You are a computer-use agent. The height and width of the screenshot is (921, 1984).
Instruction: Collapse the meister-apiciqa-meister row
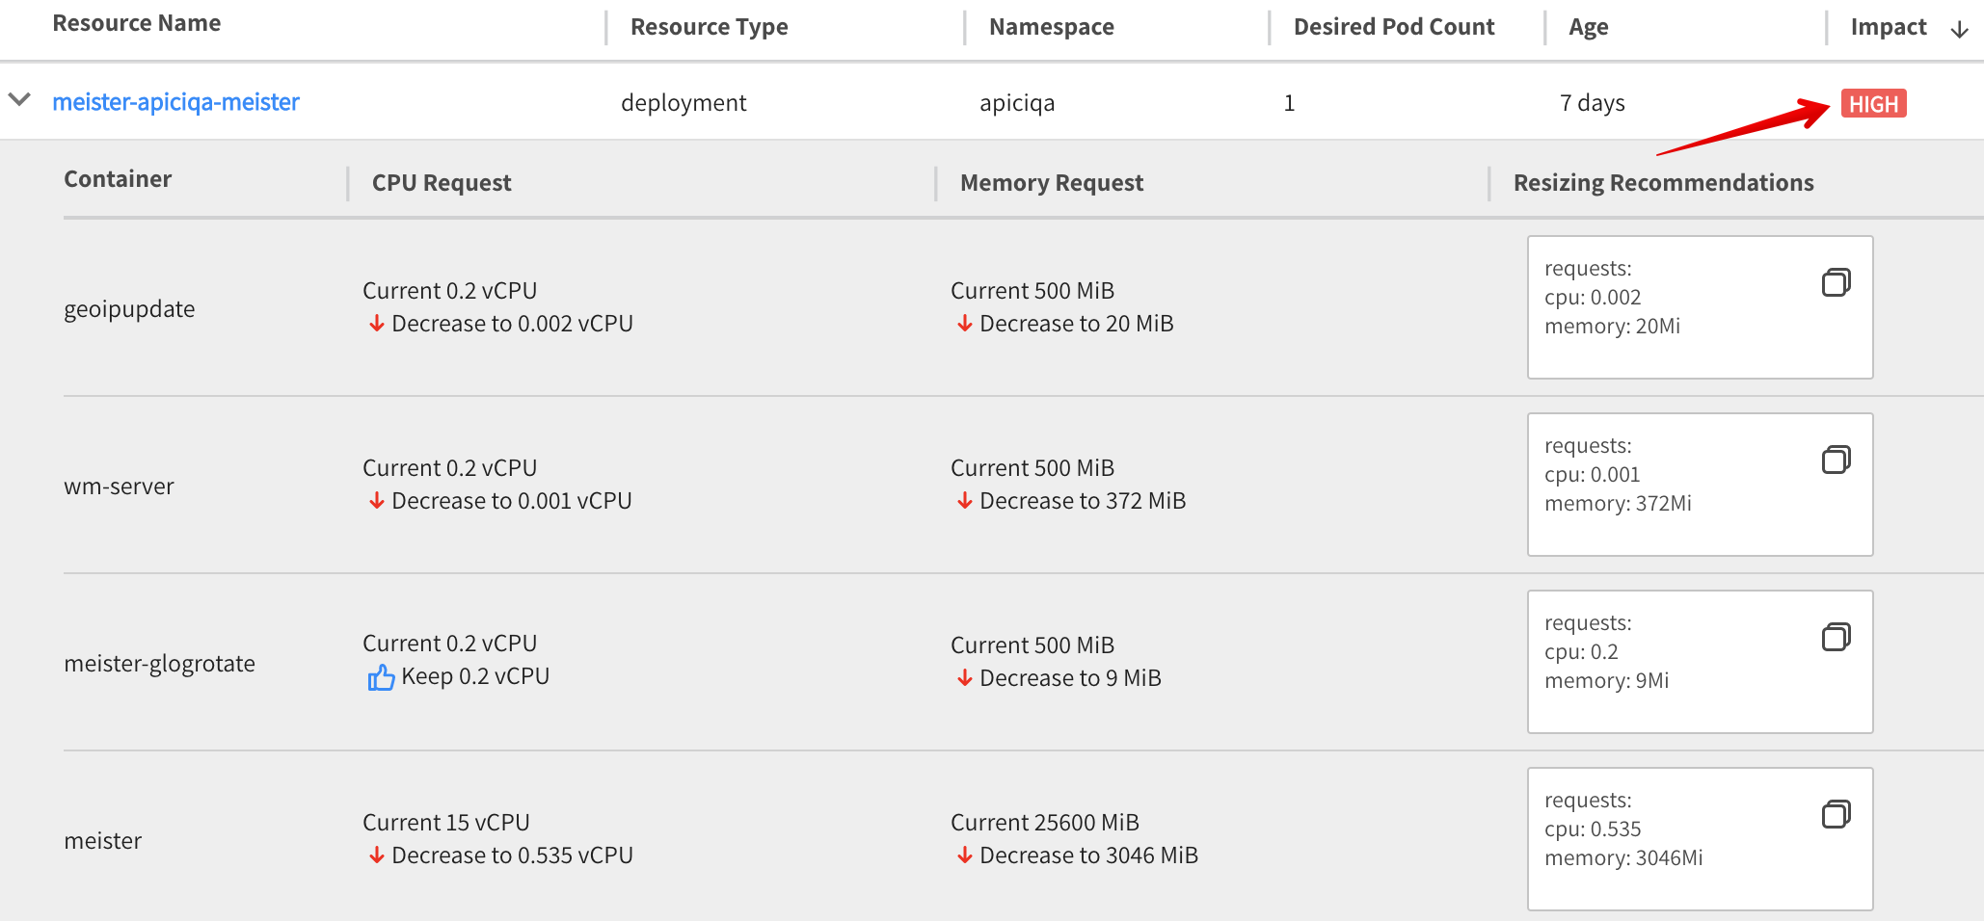[19, 100]
